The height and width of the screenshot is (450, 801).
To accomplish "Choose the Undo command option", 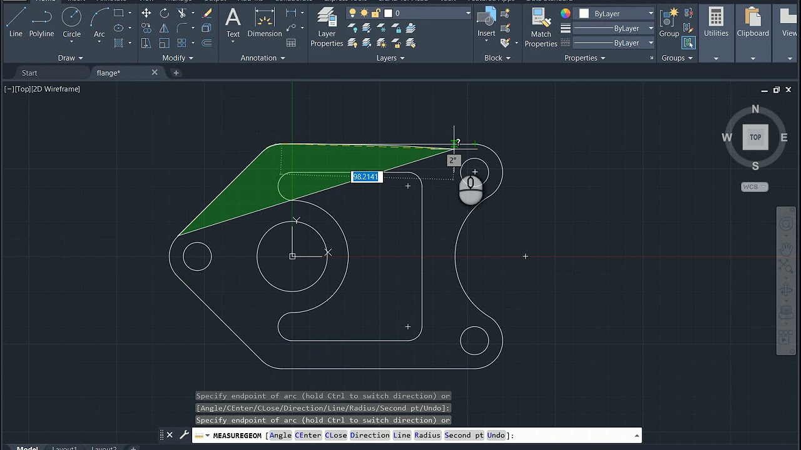I will click(x=496, y=435).
